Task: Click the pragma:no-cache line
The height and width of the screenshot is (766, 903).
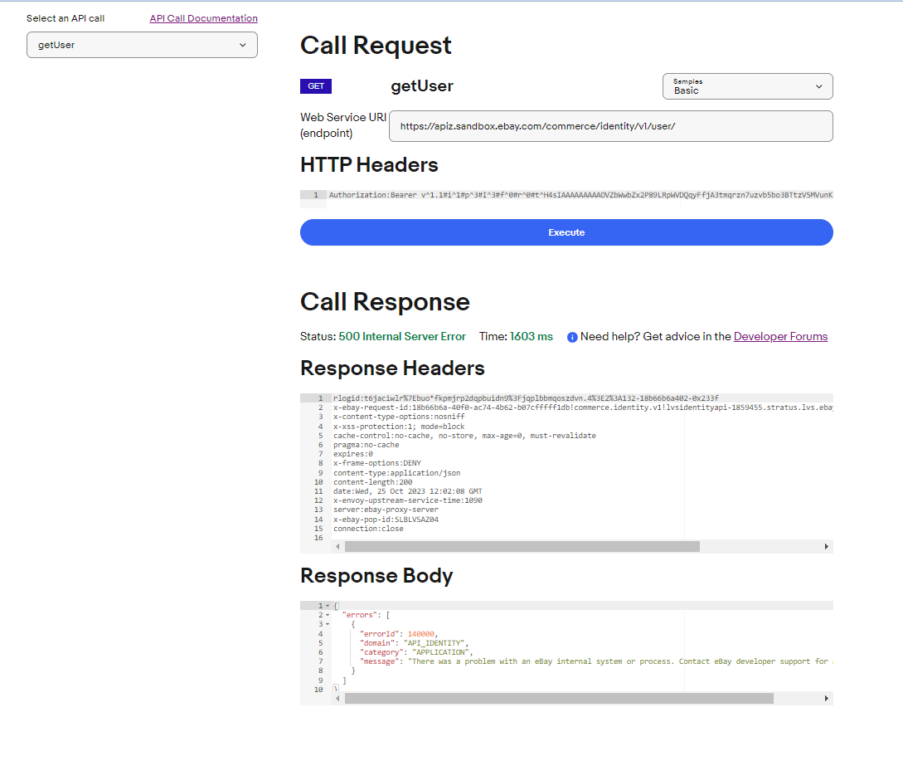Action: point(367,445)
